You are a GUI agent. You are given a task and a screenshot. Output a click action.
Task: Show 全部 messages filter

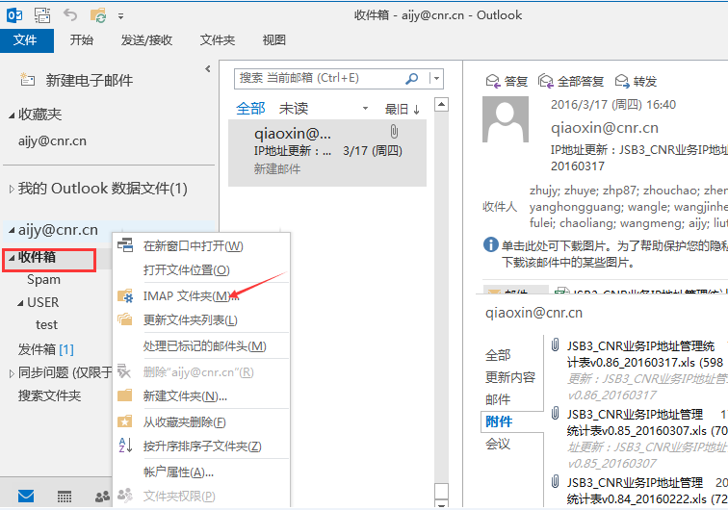pos(250,109)
